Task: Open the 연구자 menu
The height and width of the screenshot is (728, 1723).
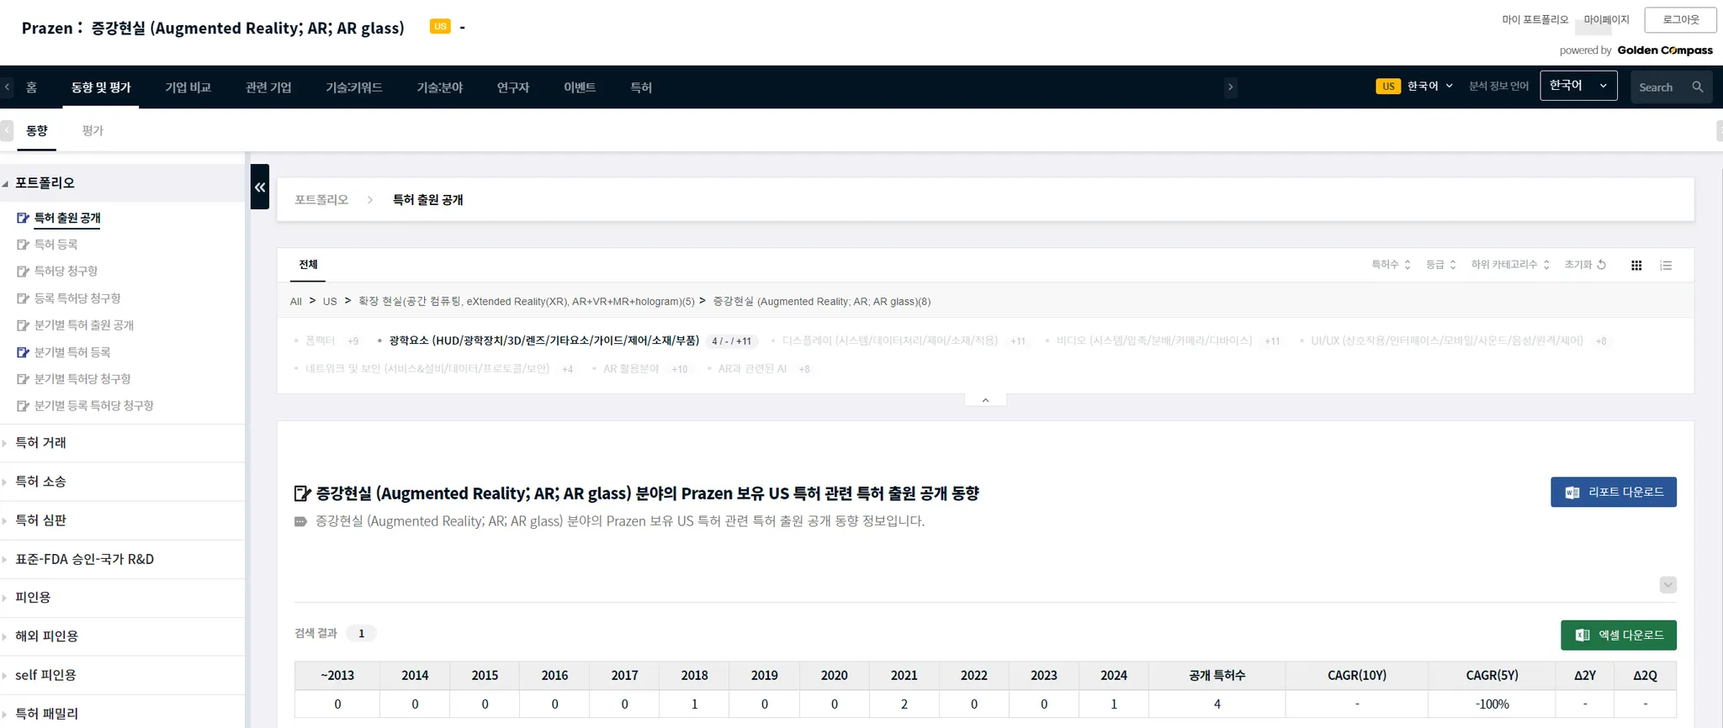Action: [513, 87]
